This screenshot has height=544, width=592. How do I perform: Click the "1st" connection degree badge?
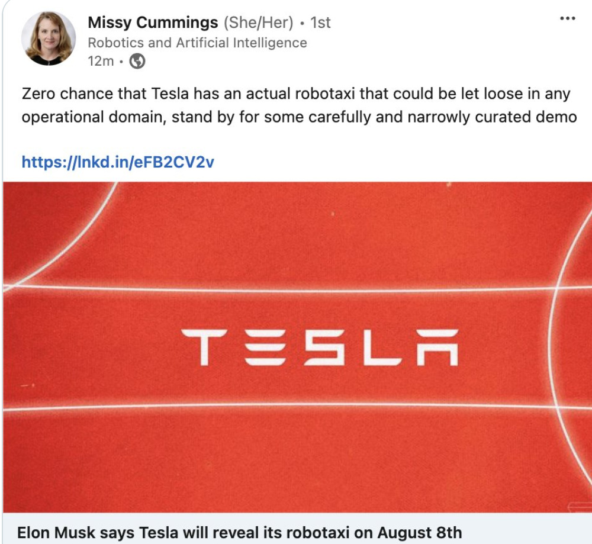point(320,23)
